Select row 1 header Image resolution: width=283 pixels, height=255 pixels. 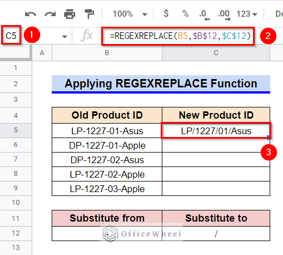pyautogui.click(x=16, y=68)
